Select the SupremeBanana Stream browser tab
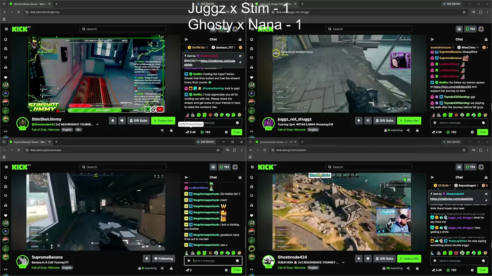The image size is (492, 276). 30,142
